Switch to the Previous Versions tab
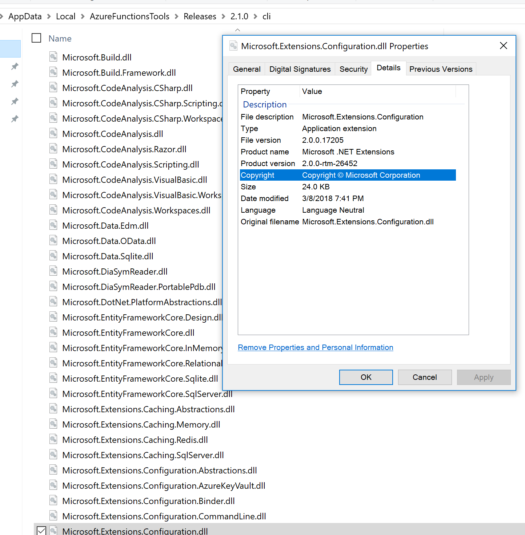Image resolution: width=525 pixels, height=535 pixels. pyautogui.click(x=441, y=69)
